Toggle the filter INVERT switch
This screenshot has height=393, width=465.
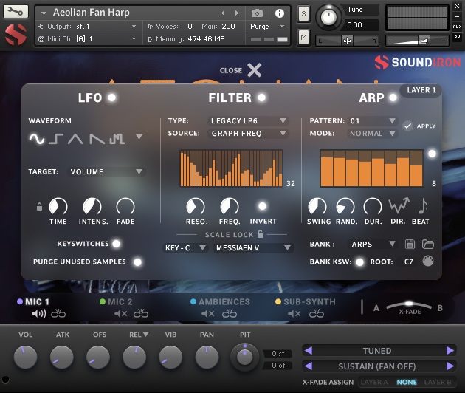coord(262,206)
